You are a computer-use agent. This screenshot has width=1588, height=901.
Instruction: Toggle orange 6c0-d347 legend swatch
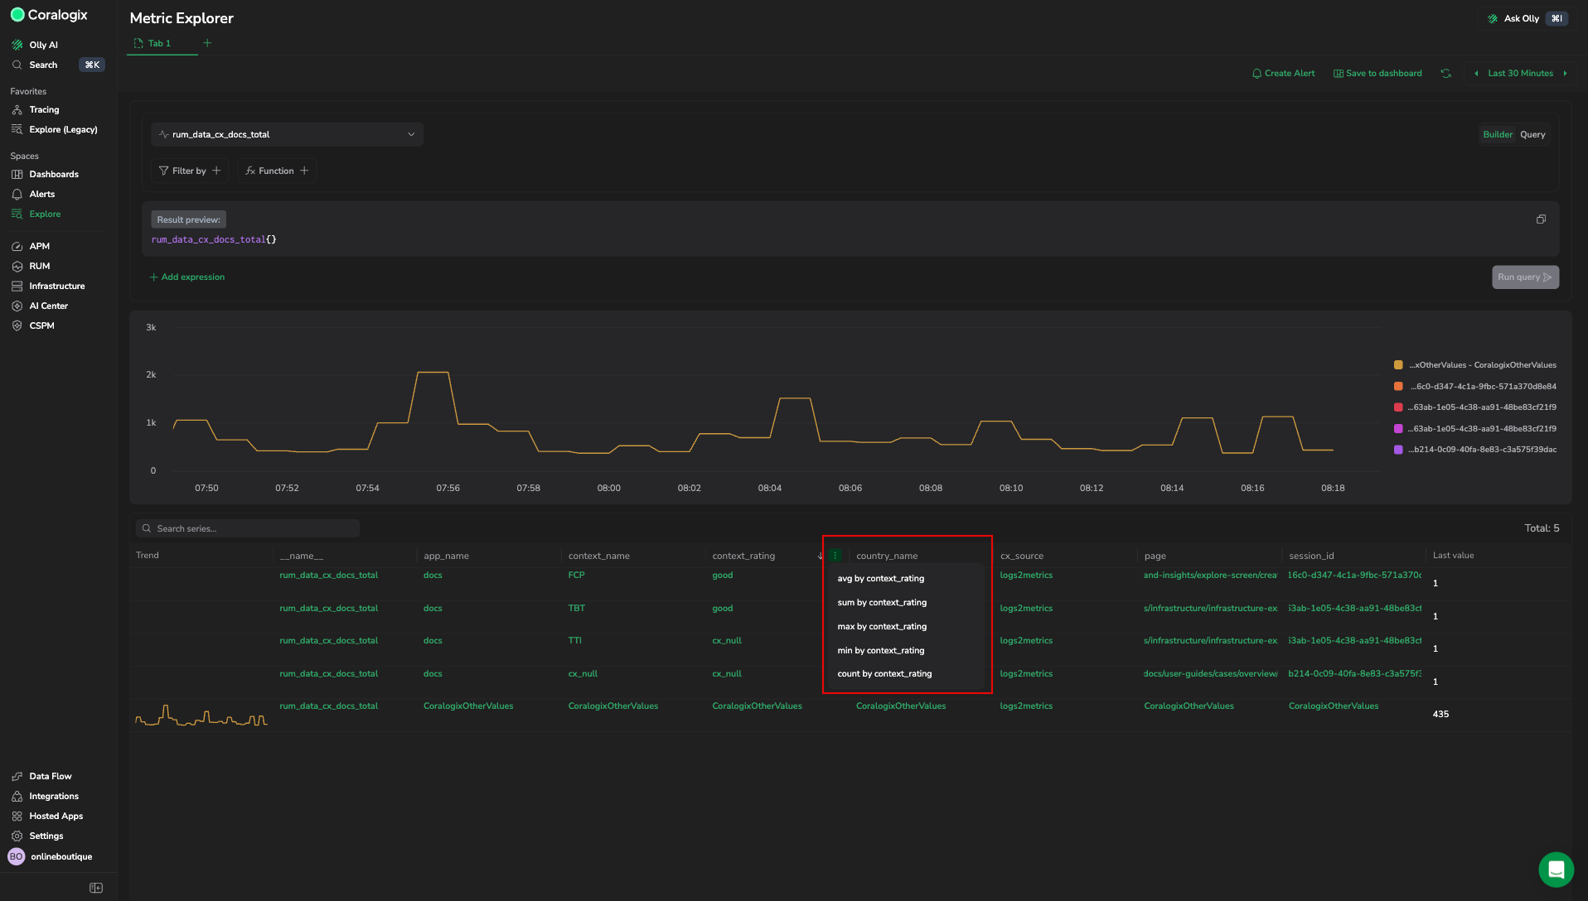[1398, 386]
